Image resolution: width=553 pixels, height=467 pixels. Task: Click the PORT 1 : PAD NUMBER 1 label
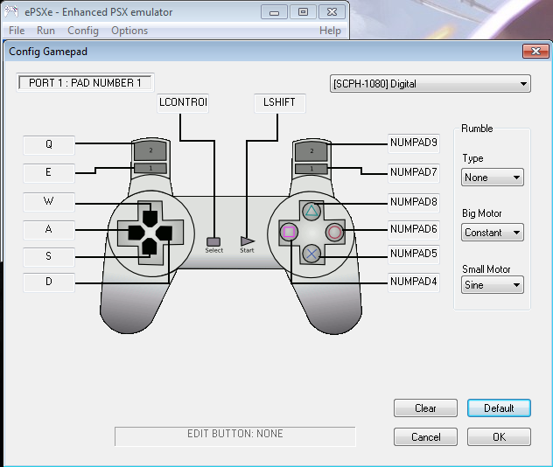(x=85, y=82)
